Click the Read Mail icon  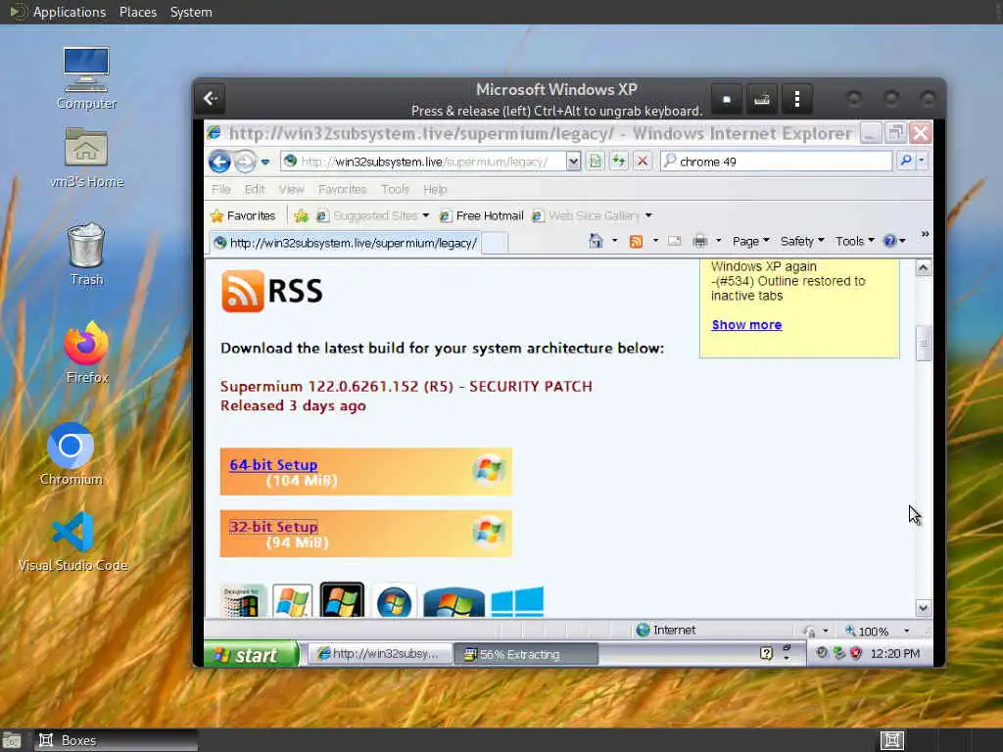point(674,241)
